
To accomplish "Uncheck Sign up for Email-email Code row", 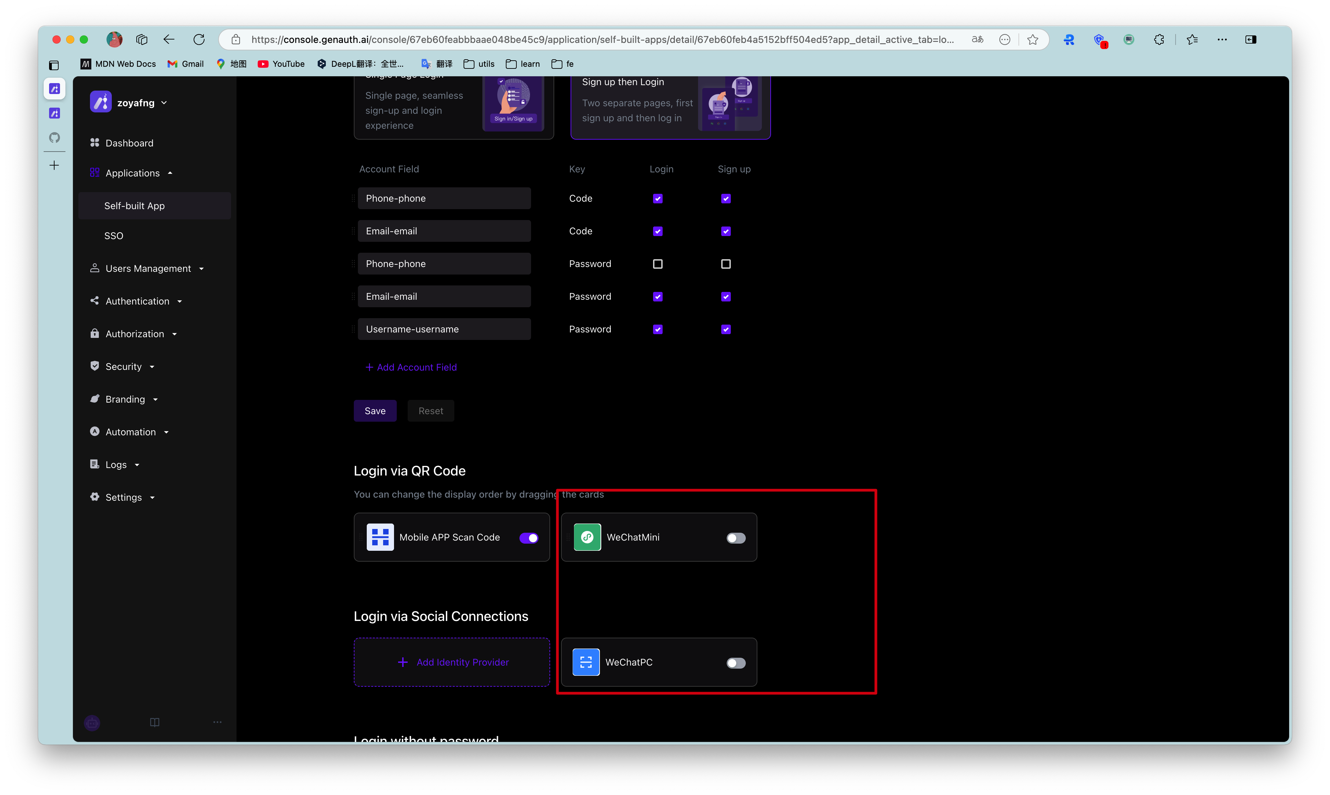I will click(x=726, y=231).
